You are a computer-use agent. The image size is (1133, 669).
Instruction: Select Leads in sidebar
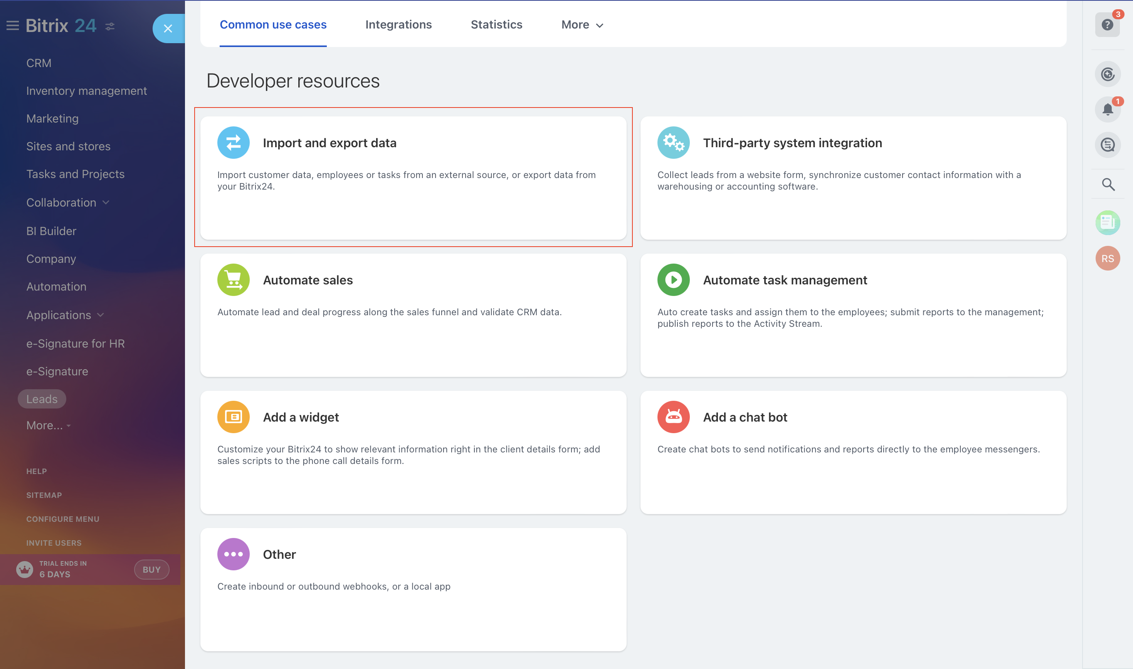pos(42,398)
